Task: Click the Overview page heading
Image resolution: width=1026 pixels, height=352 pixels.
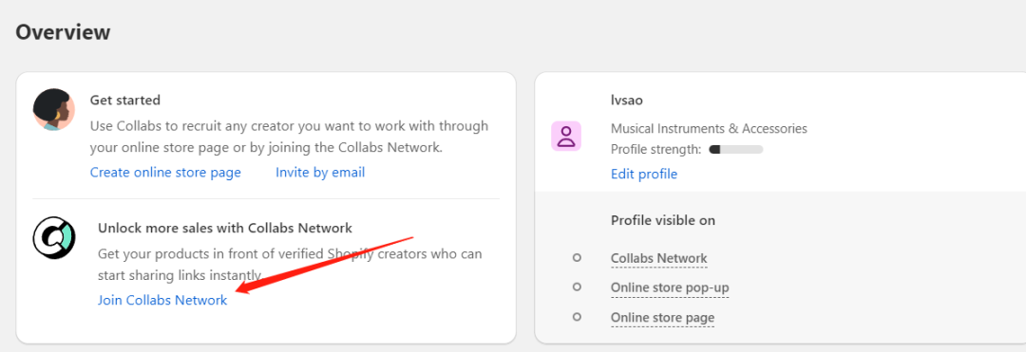Action: click(x=63, y=32)
